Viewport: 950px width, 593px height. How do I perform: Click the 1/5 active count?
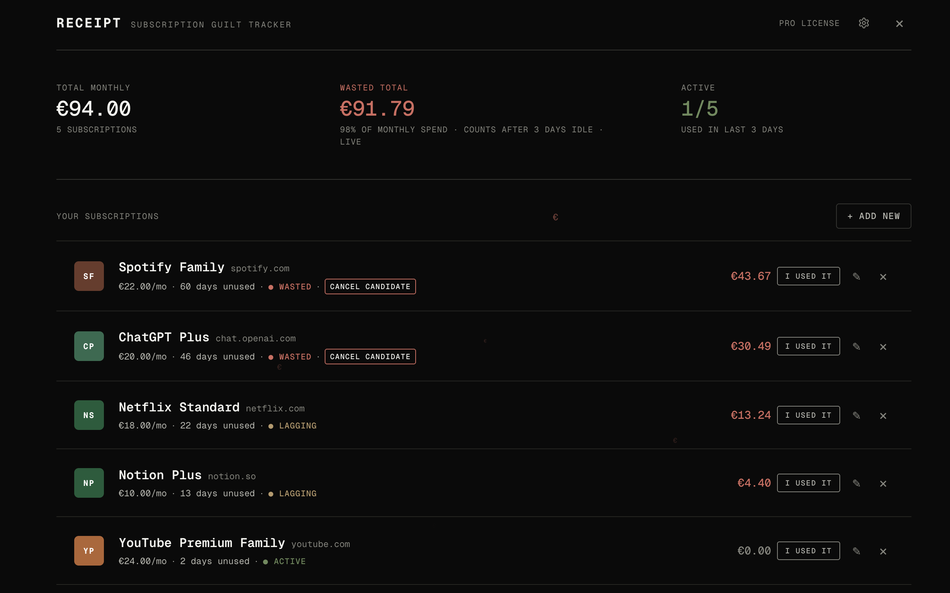click(700, 109)
